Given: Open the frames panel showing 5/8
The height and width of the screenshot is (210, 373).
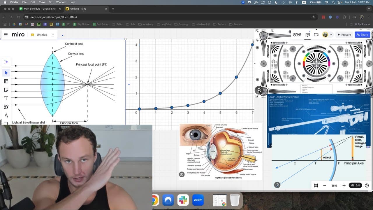Looking at the screenshot, I should tap(355, 185).
